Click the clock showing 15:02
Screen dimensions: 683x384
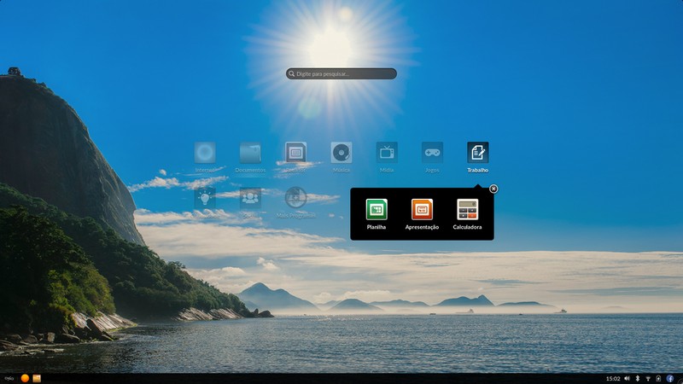point(612,378)
